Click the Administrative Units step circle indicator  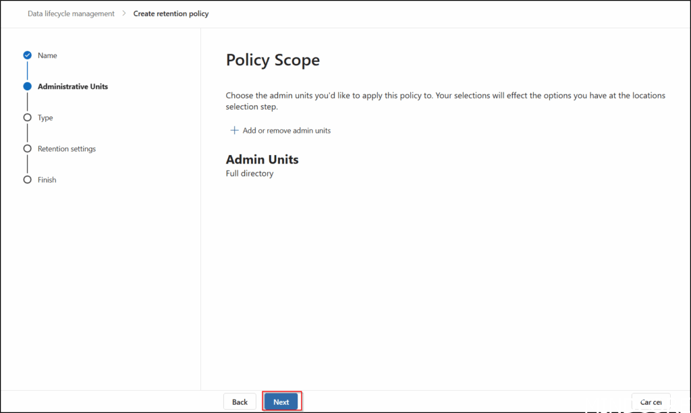pos(27,86)
